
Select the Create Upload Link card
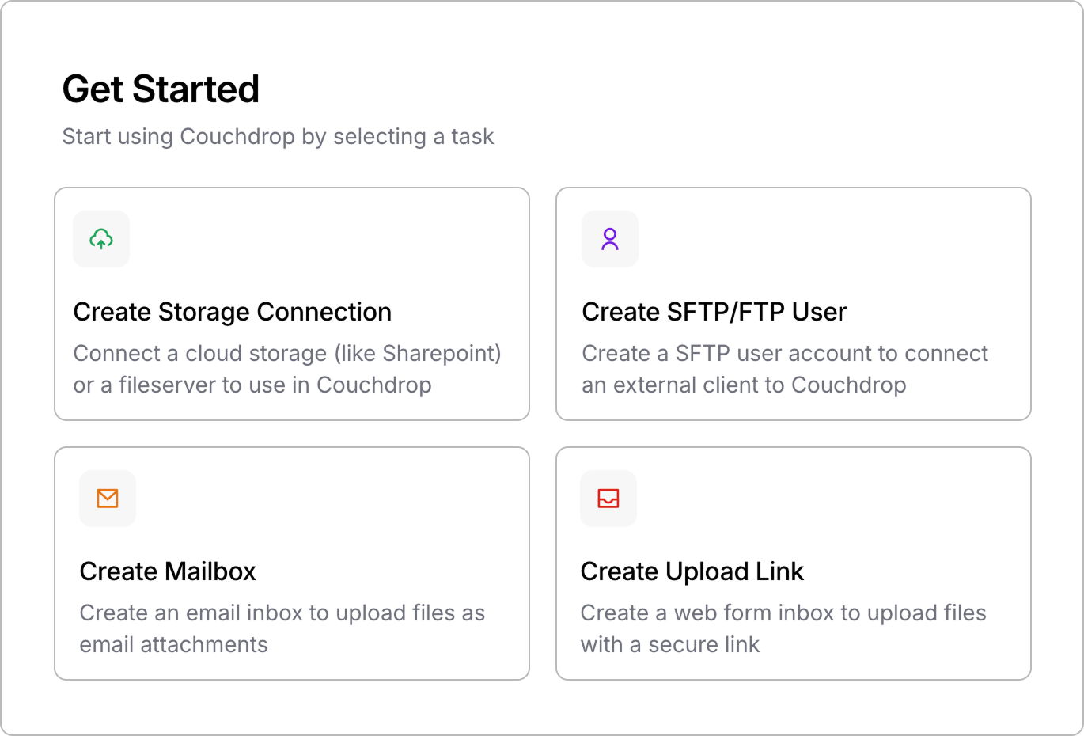794,563
